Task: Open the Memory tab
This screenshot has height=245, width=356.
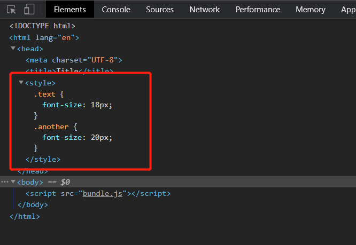Action: coord(310,9)
